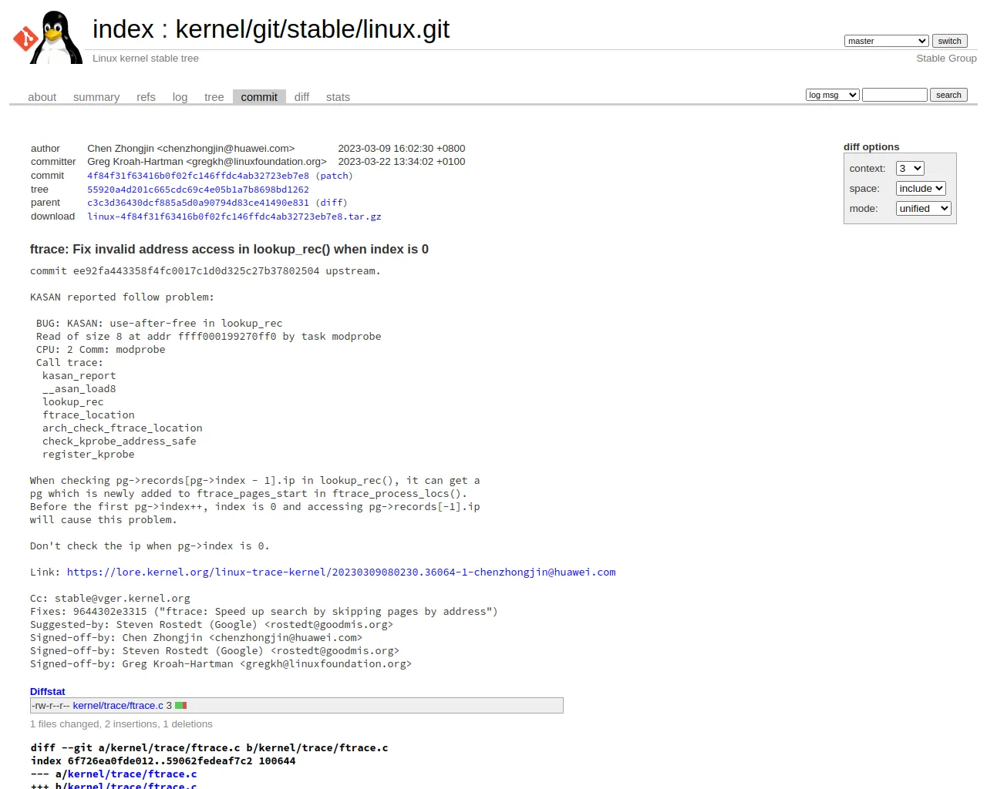Open the lore.kernel.org mailing list link
987x789 pixels.
(x=341, y=572)
